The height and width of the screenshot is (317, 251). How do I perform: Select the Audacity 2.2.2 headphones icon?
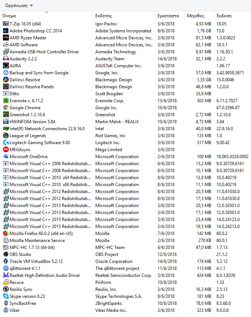click(6, 59)
